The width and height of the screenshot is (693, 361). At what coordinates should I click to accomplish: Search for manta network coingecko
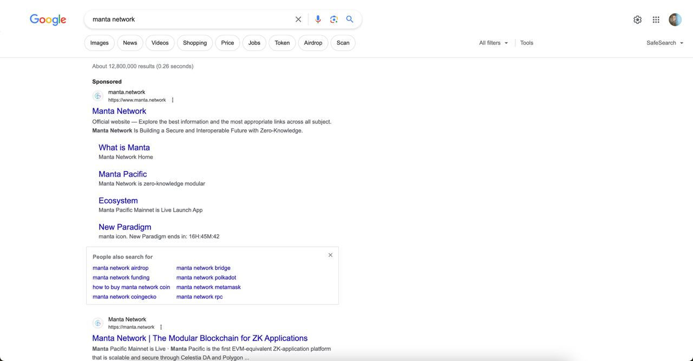[125, 297]
